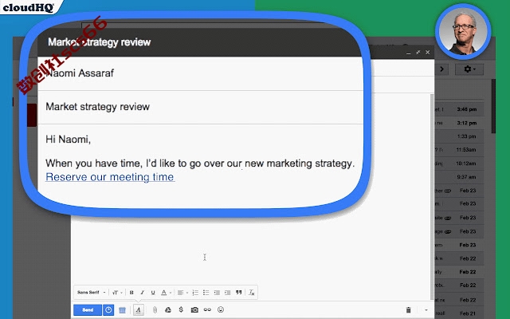510x319 pixels.
Task: Open the inbox email received at 10:12am
Action: pos(459,163)
